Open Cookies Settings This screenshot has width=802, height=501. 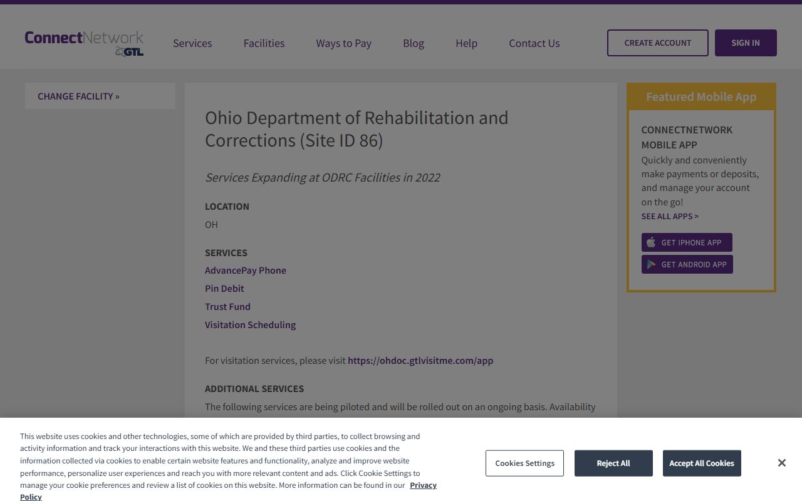pos(524,463)
